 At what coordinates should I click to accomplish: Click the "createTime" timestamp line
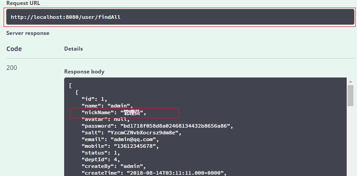[x=154, y=173]
